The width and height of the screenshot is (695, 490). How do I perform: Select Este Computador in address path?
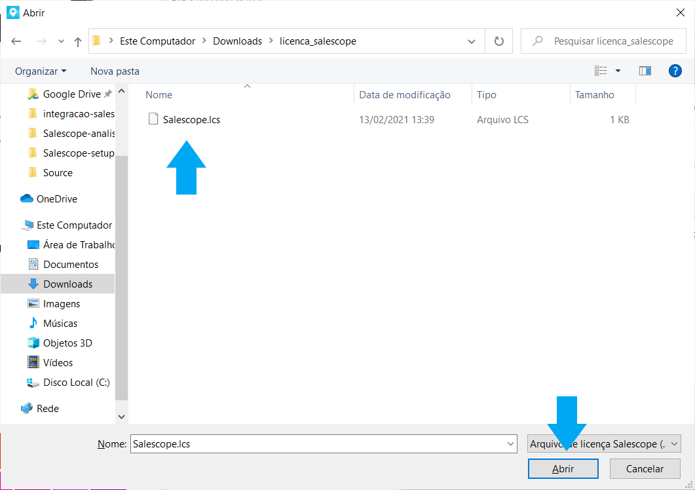(x=157, y=41)
